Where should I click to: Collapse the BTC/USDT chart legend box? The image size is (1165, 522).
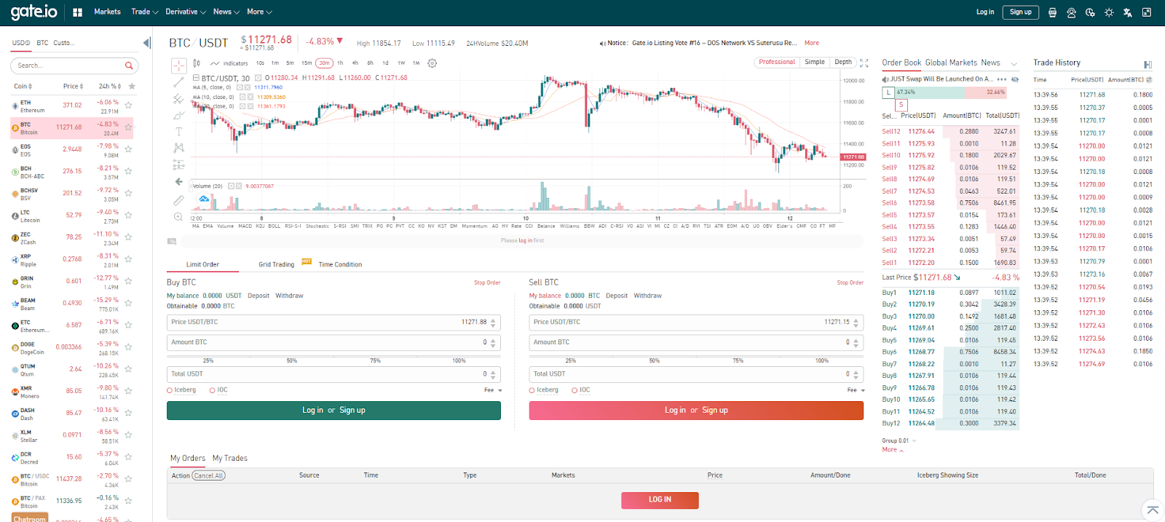coord(196,78)
